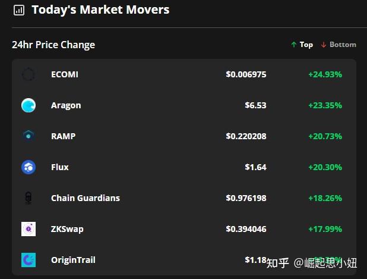Click the ZKSwap white square logo

coord(29,229)
